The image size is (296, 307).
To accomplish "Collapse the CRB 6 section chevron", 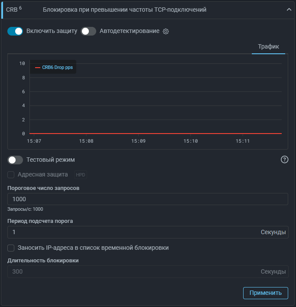I will click(x=289, y=10).
